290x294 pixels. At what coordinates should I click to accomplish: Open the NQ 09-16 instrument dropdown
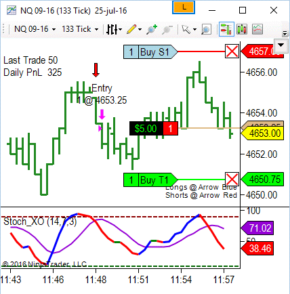pos(35,29)
